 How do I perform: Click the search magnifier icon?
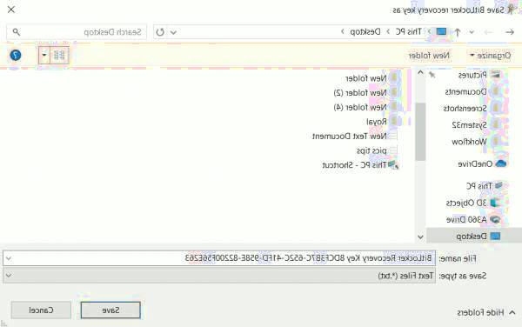coord(16,32)
